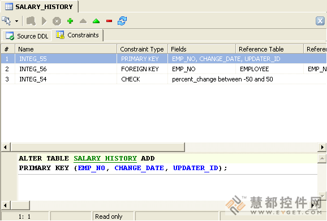Select the INTEG_56 constraint row
Viewport: 327px width, 221px height.
click(x=163, y=69)
